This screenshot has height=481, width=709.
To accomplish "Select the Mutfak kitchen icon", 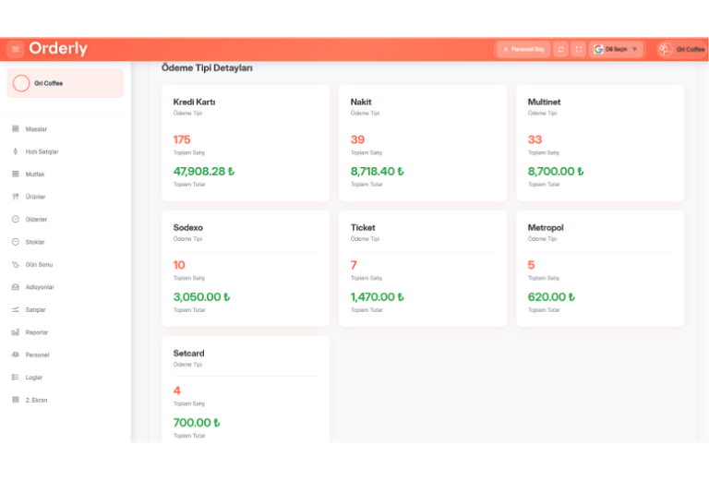I will point(15,174).
